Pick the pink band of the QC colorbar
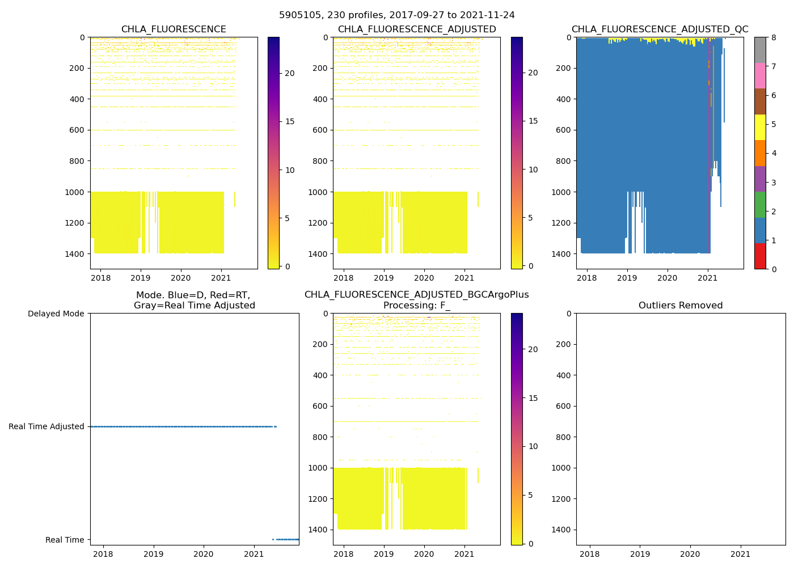The height and width of the screenshot is (567, 794). (x=760, y=75)
